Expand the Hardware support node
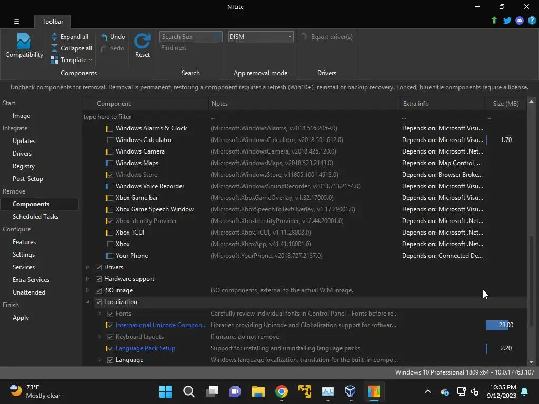This screenshot has height=404, width=539. tap(88, 279)
